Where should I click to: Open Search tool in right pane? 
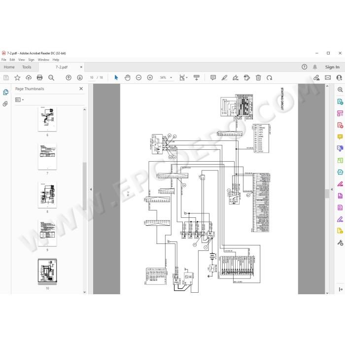coord(340,90)
